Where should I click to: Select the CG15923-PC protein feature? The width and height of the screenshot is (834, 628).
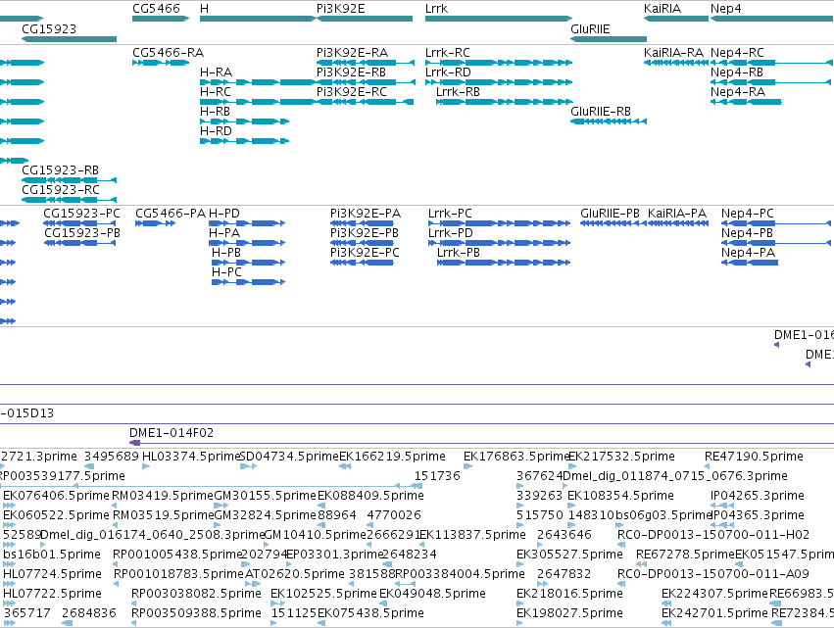79,224
